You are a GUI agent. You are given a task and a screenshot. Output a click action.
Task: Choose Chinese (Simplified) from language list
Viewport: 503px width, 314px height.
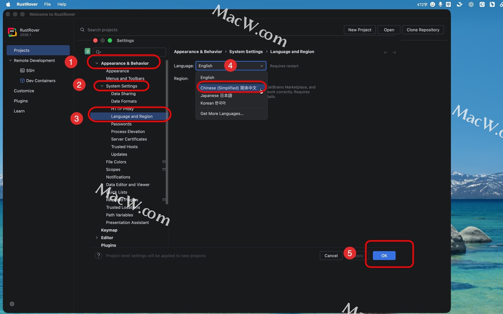click(228, 88)
